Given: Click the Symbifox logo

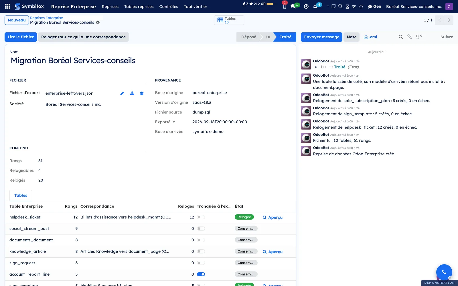Looking at the screenshot, I should click(29, 6).
